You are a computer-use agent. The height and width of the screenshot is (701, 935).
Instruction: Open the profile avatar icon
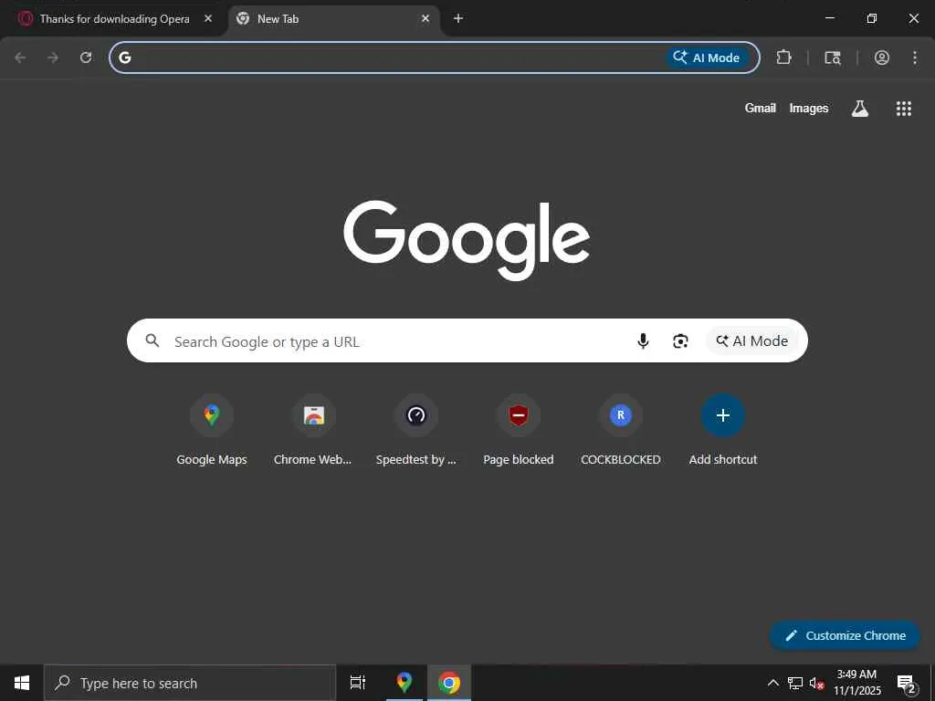pyautogui.click(x=882, y=58)
